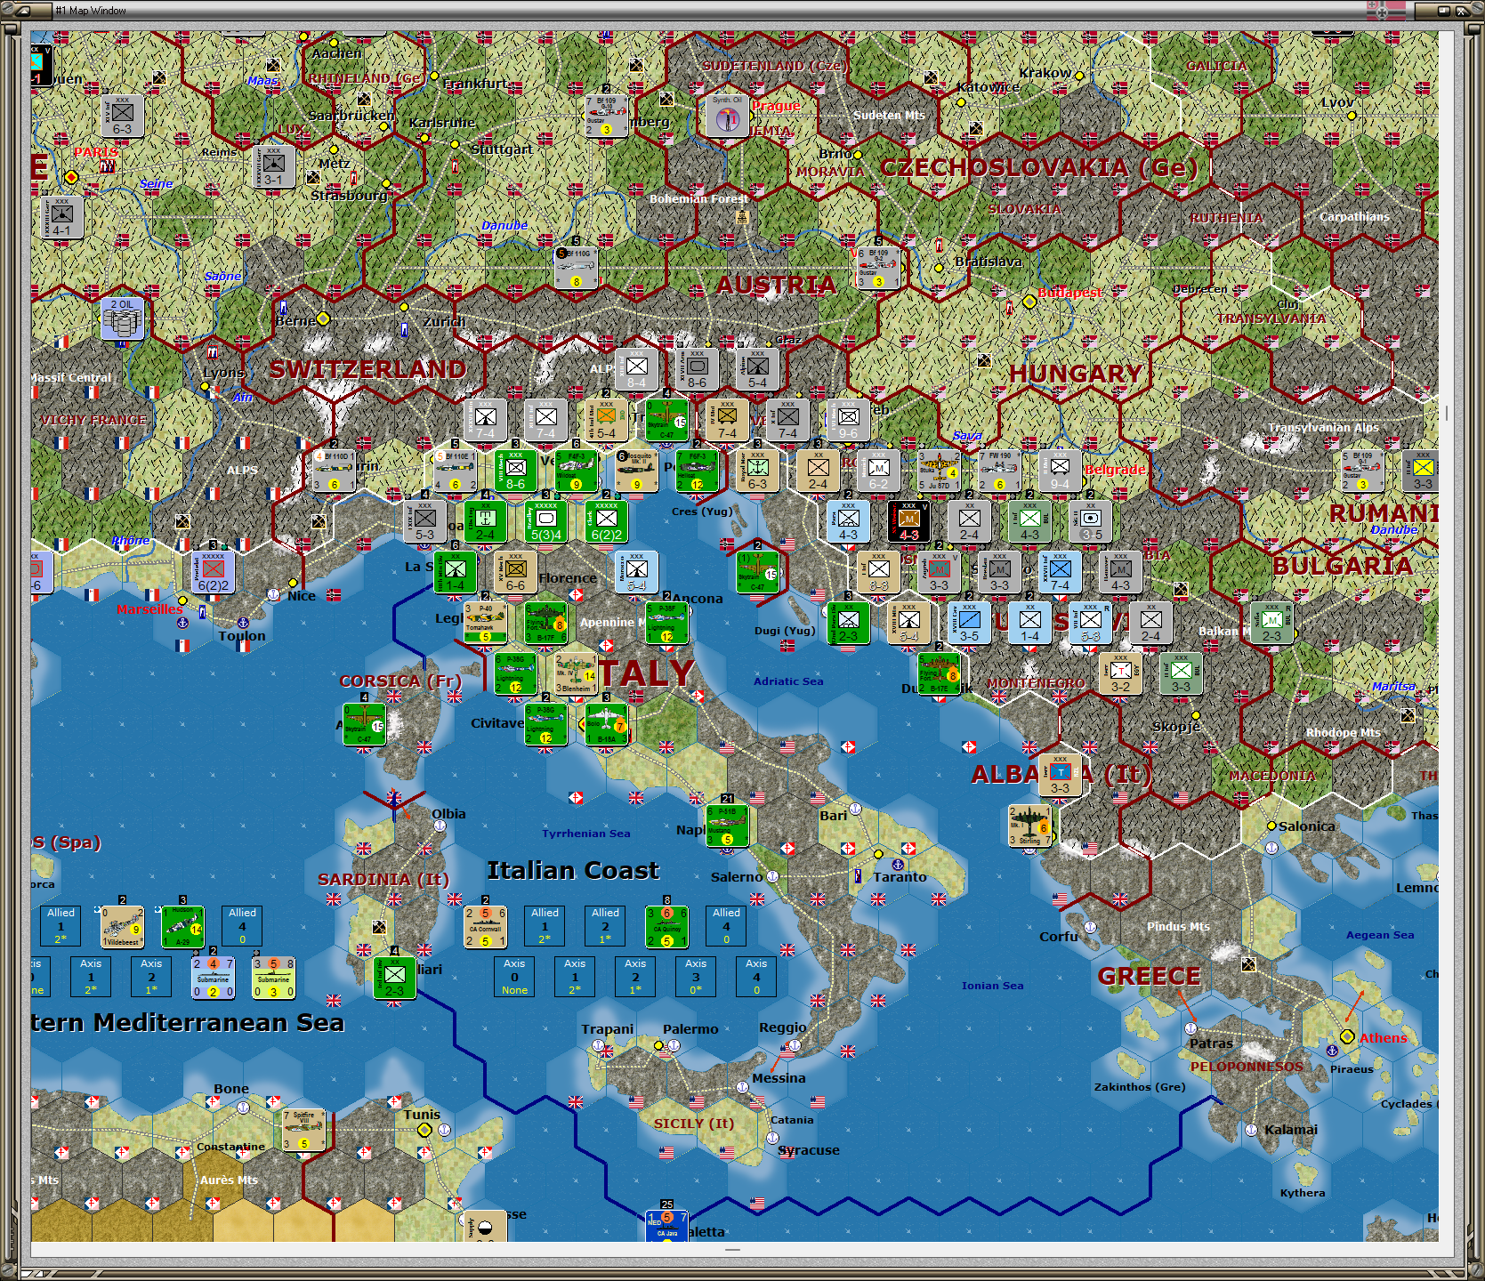Select the P-40 Tomahawk counter
This screenshot has height=1281, width=1485.
click(485, 623)
